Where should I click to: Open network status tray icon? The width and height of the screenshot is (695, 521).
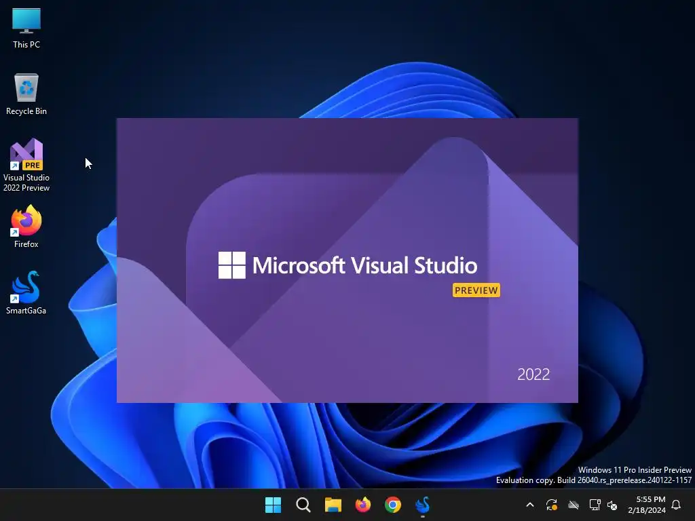595,505
